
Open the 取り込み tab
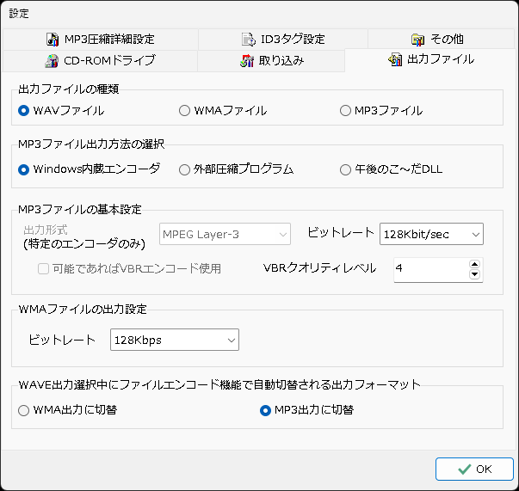pyautogui.click(x=271, y=61)
